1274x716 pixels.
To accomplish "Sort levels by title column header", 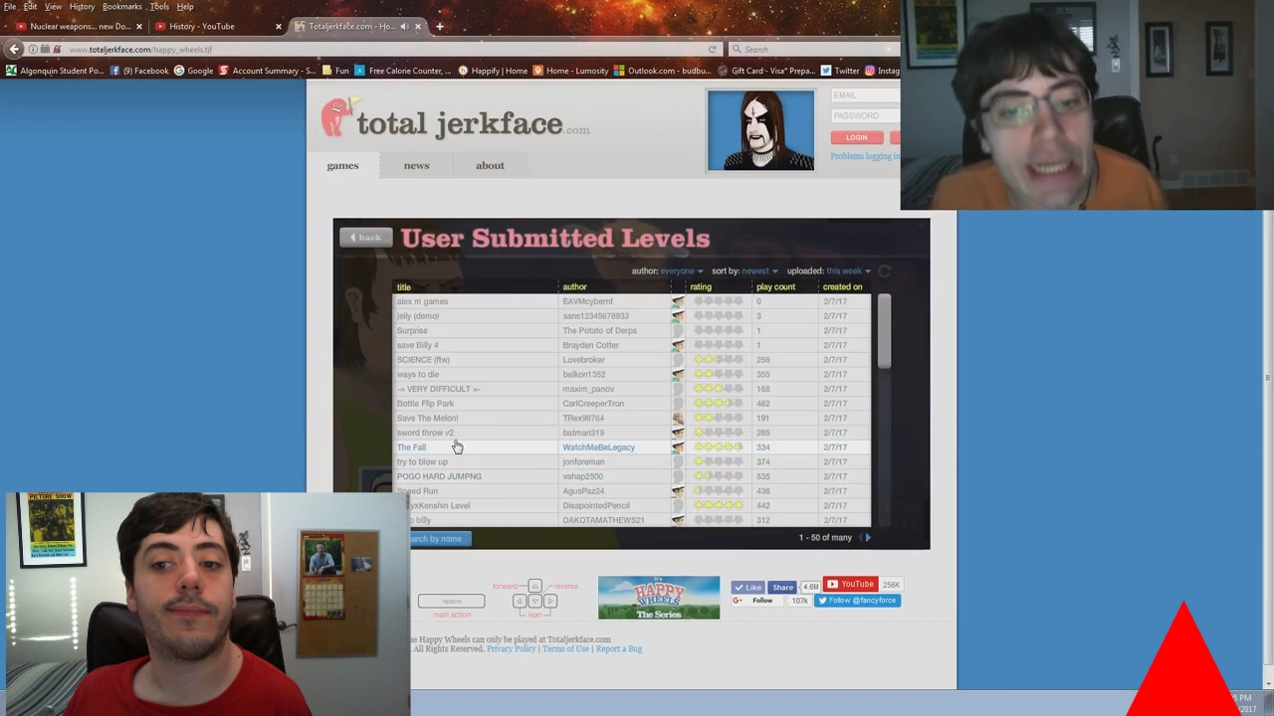I will [x=403, y=286].
